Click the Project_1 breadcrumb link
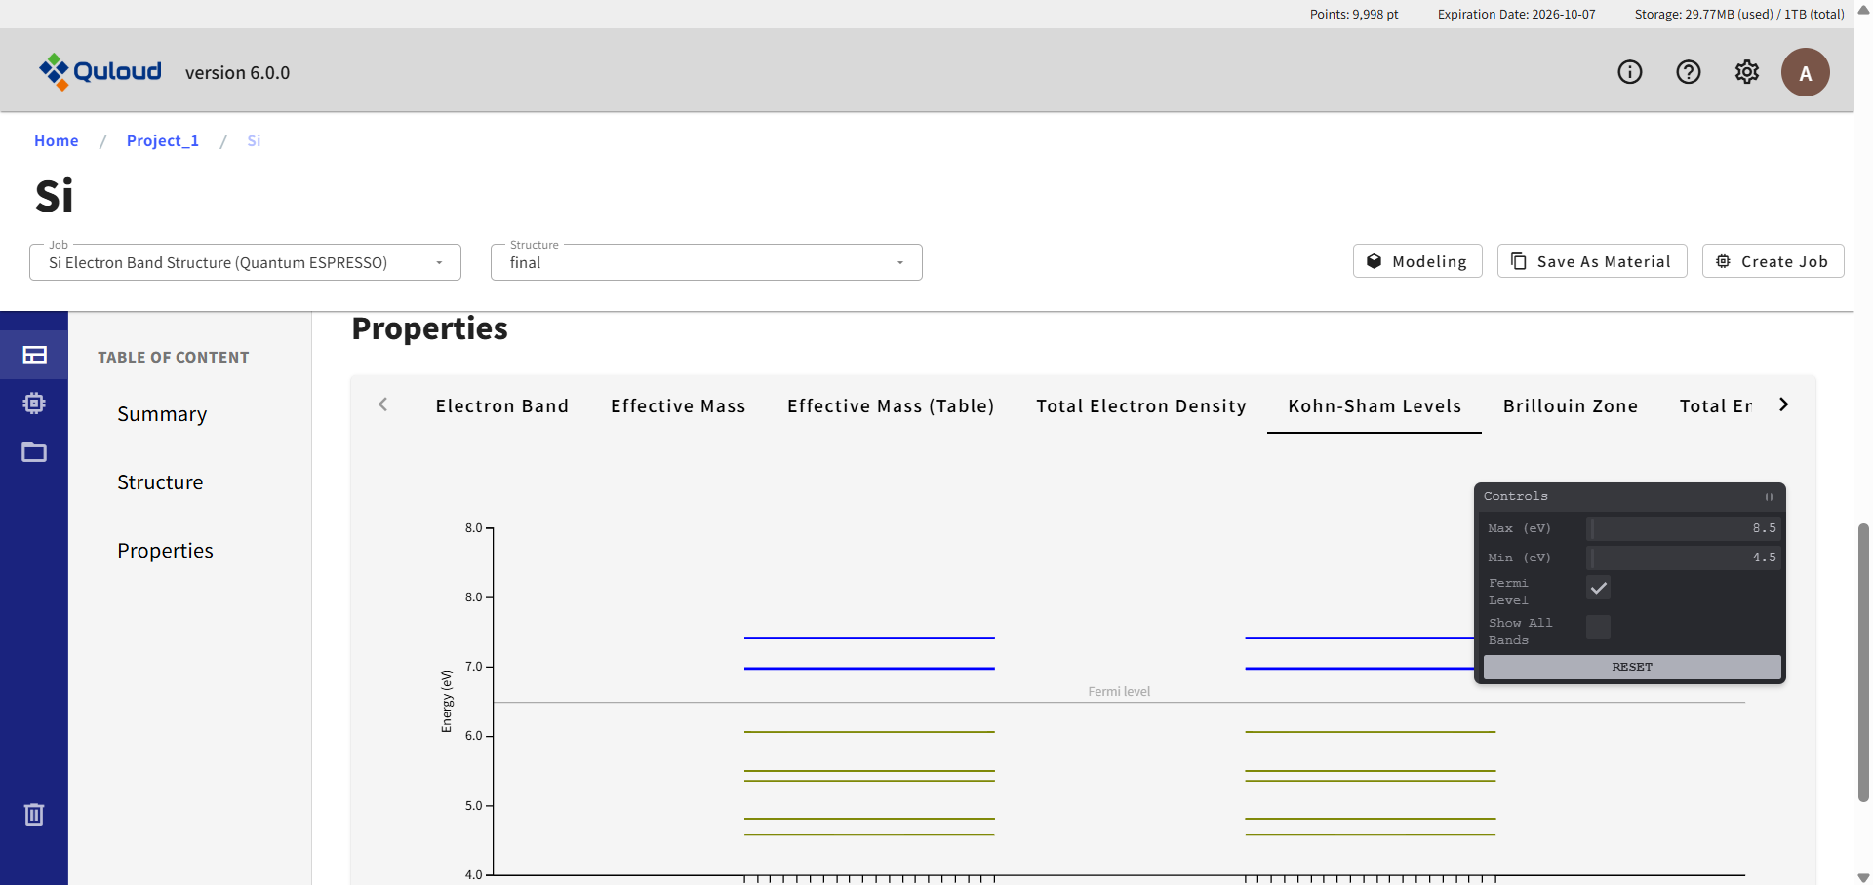Image resolution: width=1873 pixels, height=885 pixels. 163,140
